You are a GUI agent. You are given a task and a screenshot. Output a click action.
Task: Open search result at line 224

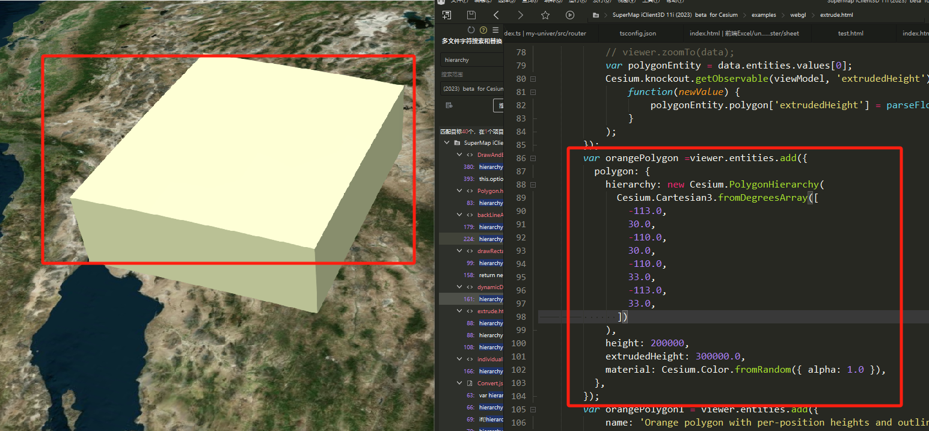pos(483,239)
